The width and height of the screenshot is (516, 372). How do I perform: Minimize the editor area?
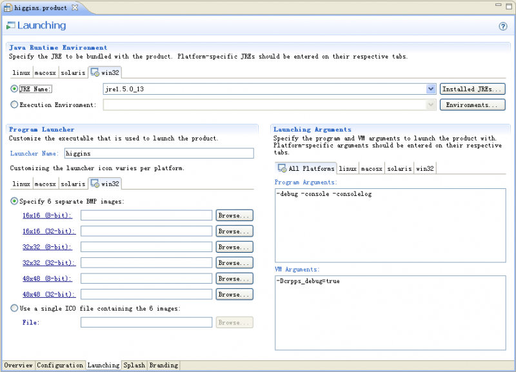point(498,5)
